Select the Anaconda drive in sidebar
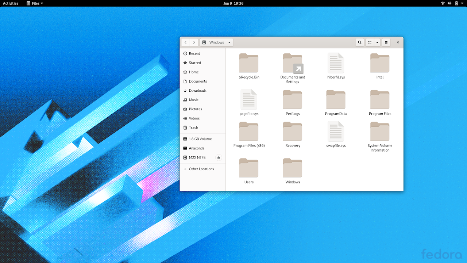467x263 pixels. pos(203,148)
